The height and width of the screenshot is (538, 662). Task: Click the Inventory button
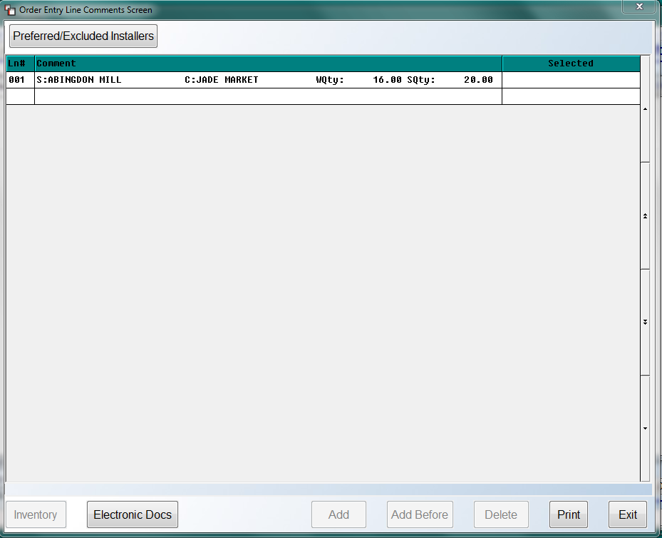coord(36,514)
